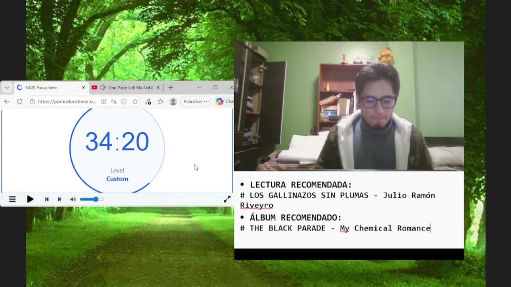Click the 34:20 timer display
Viewport: 511px width, 287px height.
pos(117,142)
